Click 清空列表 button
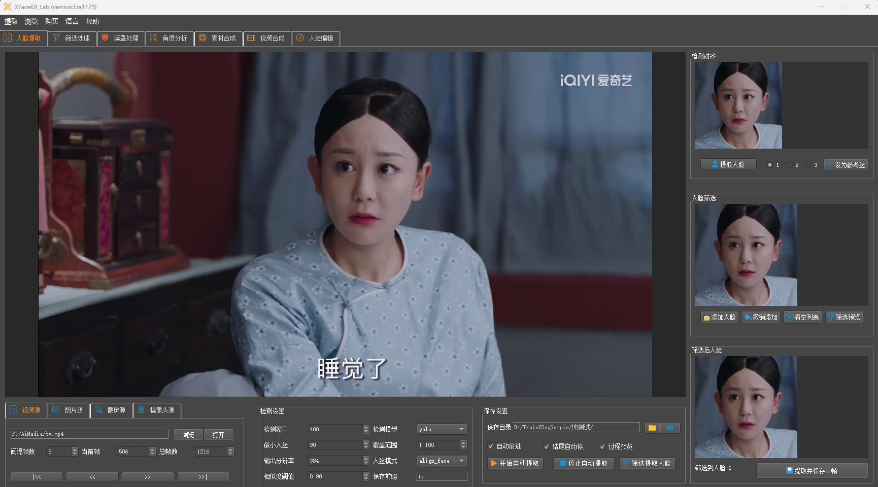 pyautogui.click(x=803, y=317)
